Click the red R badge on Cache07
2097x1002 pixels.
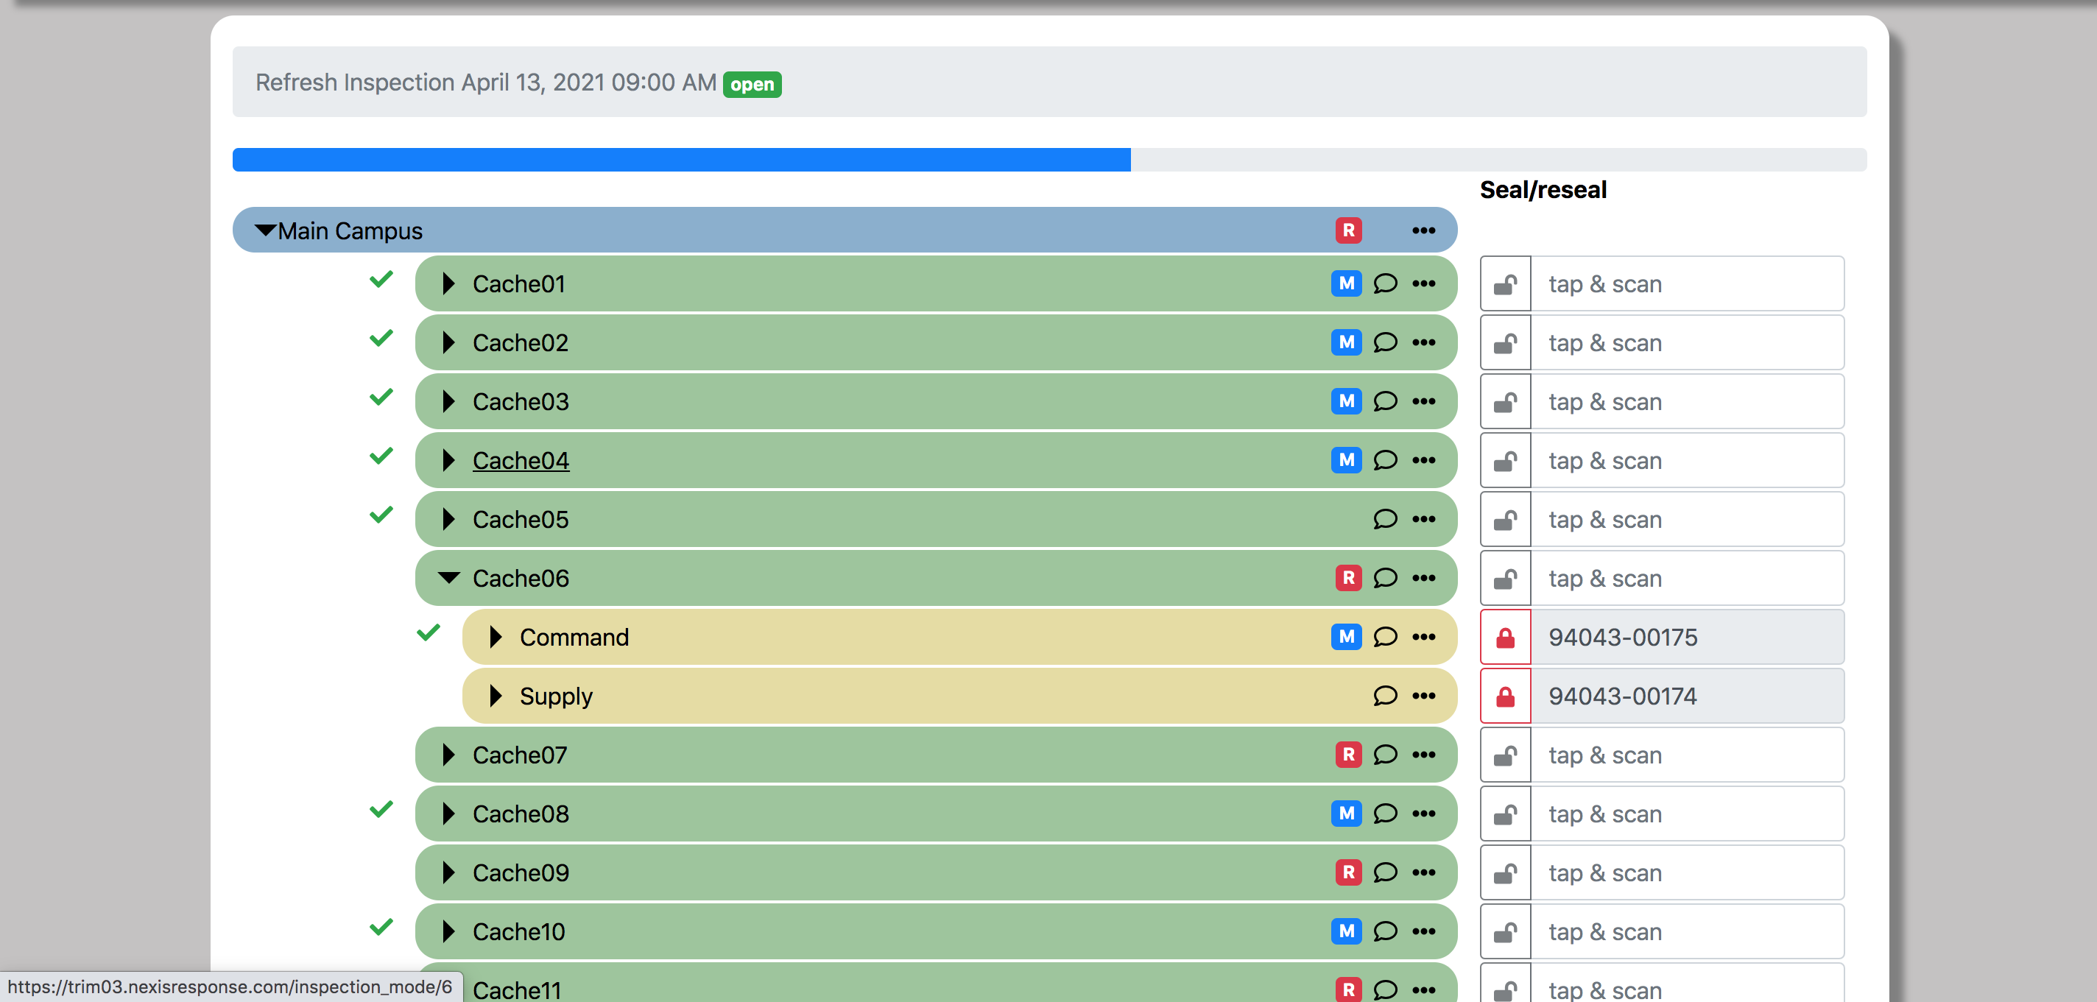(1348, 755)
